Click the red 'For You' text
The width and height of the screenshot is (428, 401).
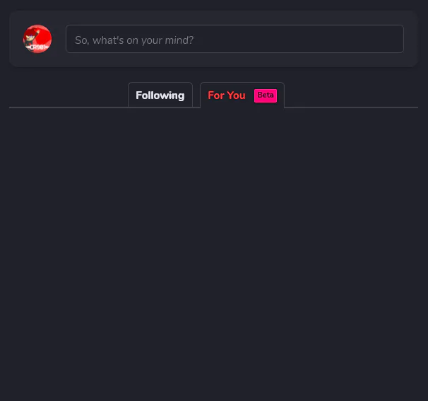[x=227, y=95]
